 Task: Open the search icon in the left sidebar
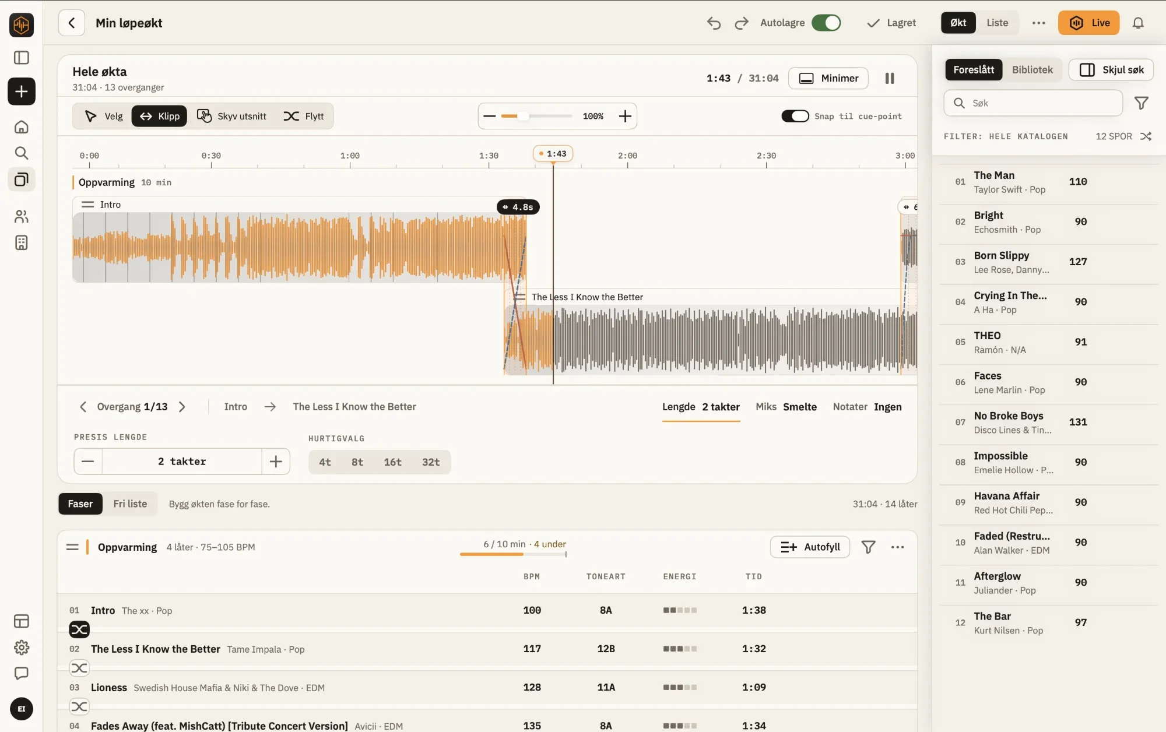(22, 153)
